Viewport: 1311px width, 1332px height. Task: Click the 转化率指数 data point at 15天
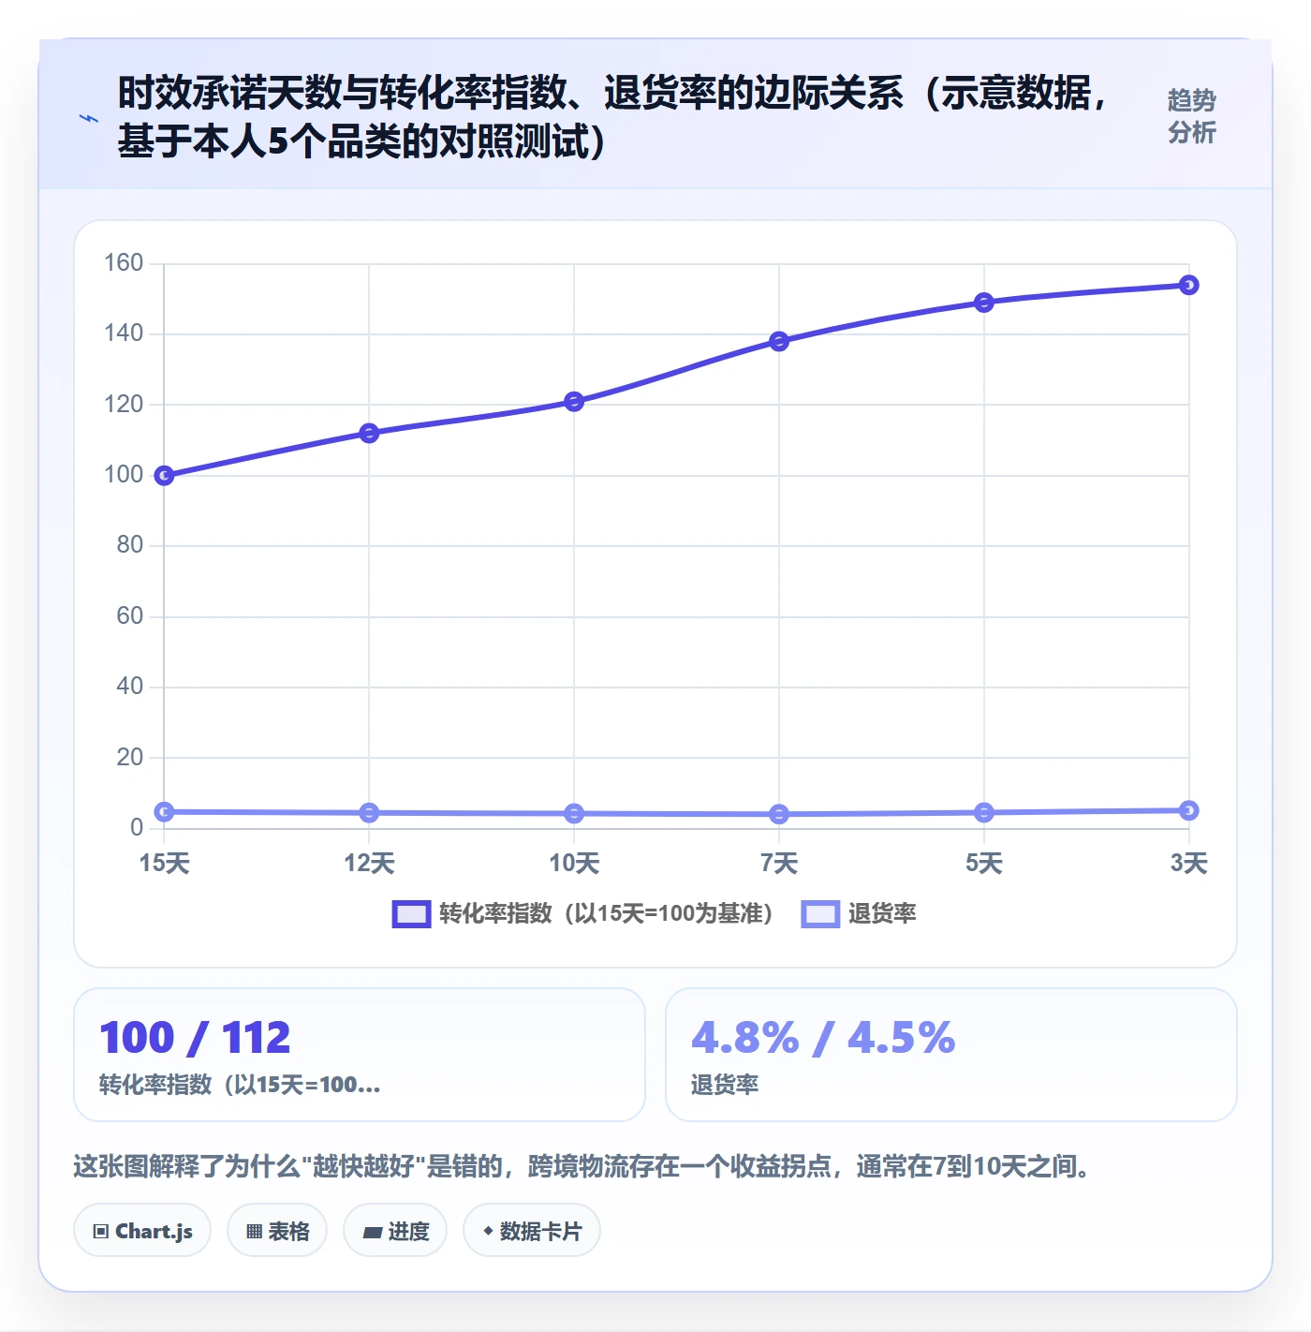click(164, 476)
